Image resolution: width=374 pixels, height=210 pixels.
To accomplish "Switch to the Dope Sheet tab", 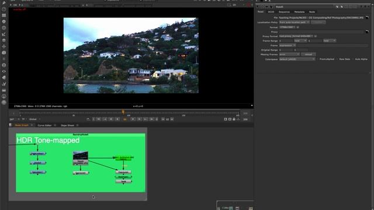I will tap(67, 125).
